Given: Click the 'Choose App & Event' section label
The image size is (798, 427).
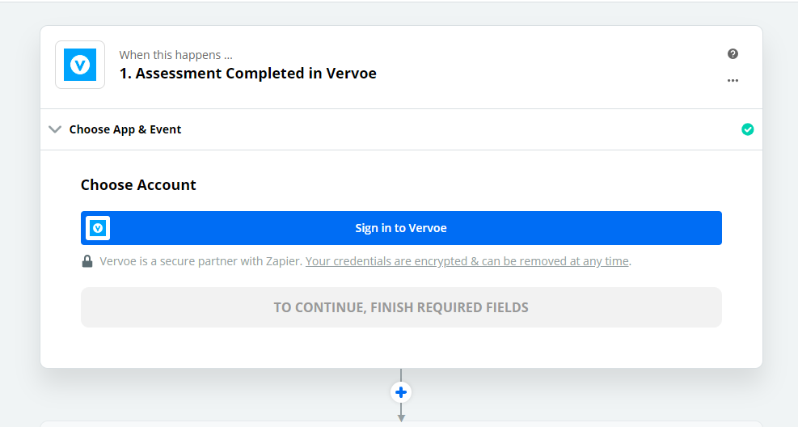Looking at the screenshot, I should pyautogui.click(x=125, y=129).
